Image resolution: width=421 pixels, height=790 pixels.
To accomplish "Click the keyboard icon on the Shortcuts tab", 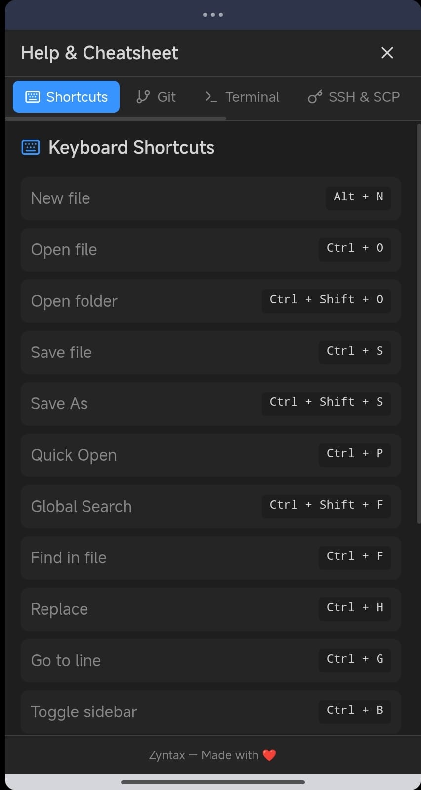I will click(x=33, y=97).
